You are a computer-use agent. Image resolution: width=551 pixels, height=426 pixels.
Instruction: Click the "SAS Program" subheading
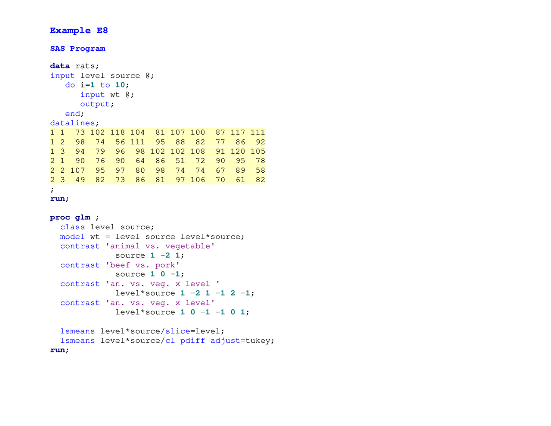(x=77, y=49)
